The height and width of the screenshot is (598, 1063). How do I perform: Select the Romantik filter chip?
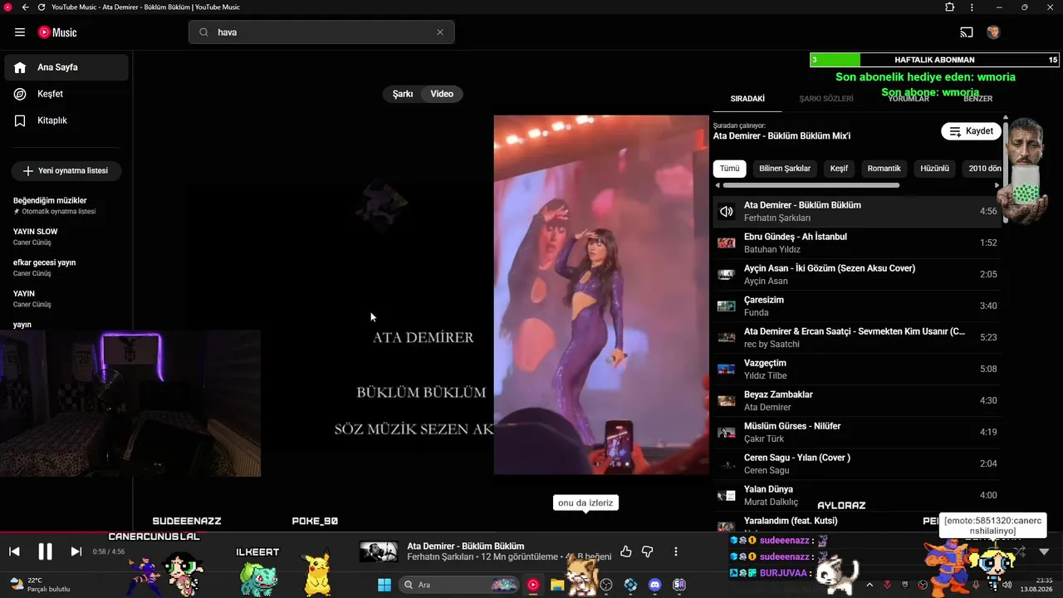(x=884, y=169)
